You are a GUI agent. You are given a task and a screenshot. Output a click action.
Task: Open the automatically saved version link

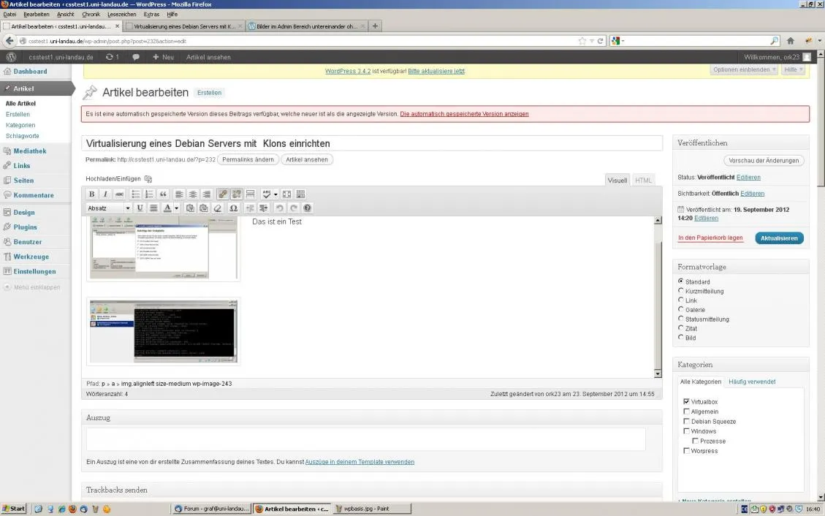464,113
